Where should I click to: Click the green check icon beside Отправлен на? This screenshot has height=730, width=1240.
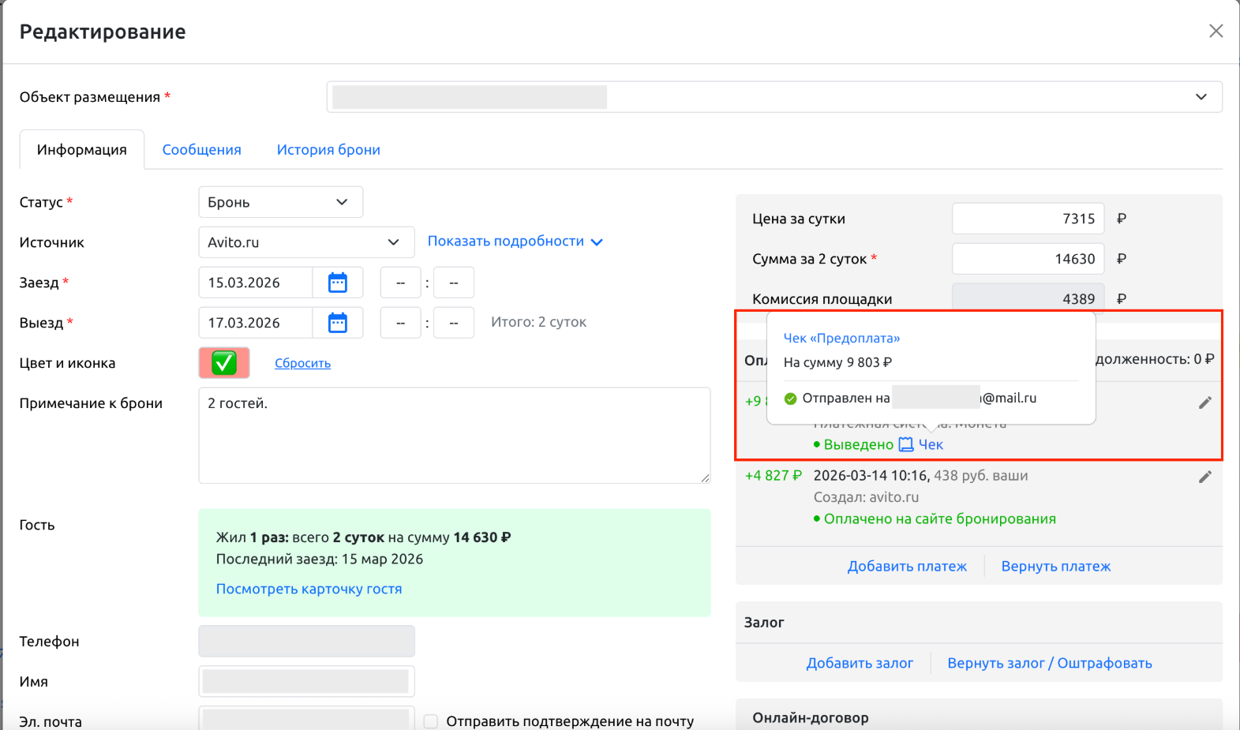(790, 399)
